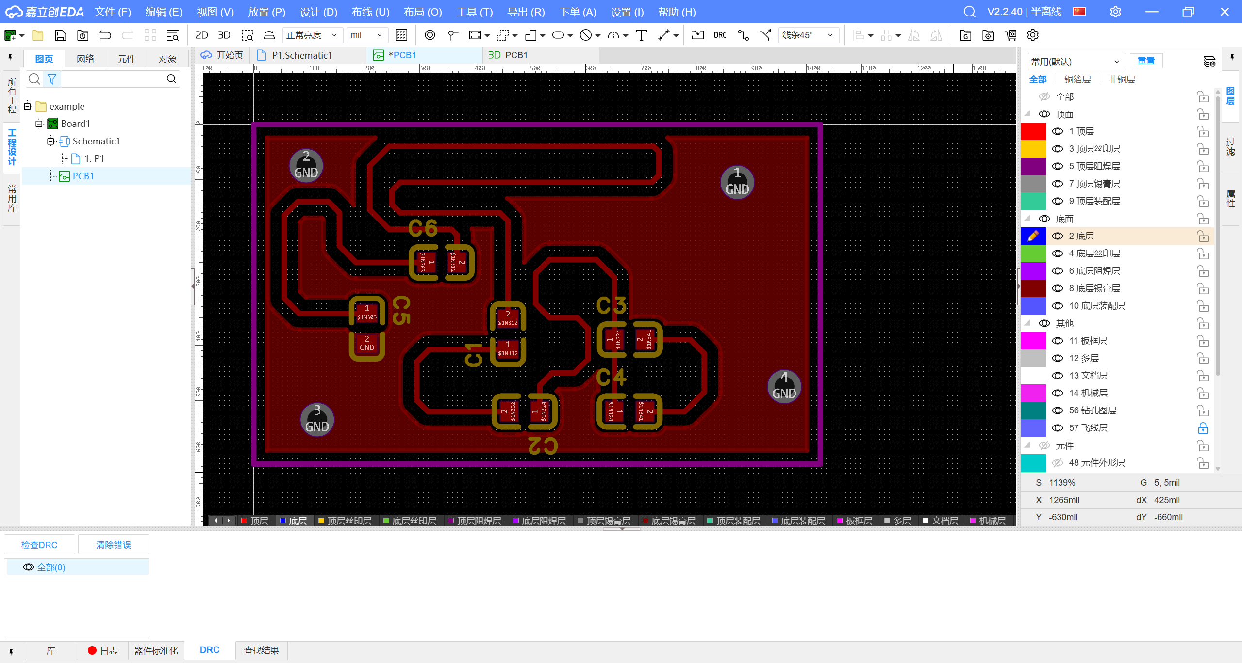
Task: Click yellow swatch of 3 顶层丝印层
Action: [x=1033, y=149]
